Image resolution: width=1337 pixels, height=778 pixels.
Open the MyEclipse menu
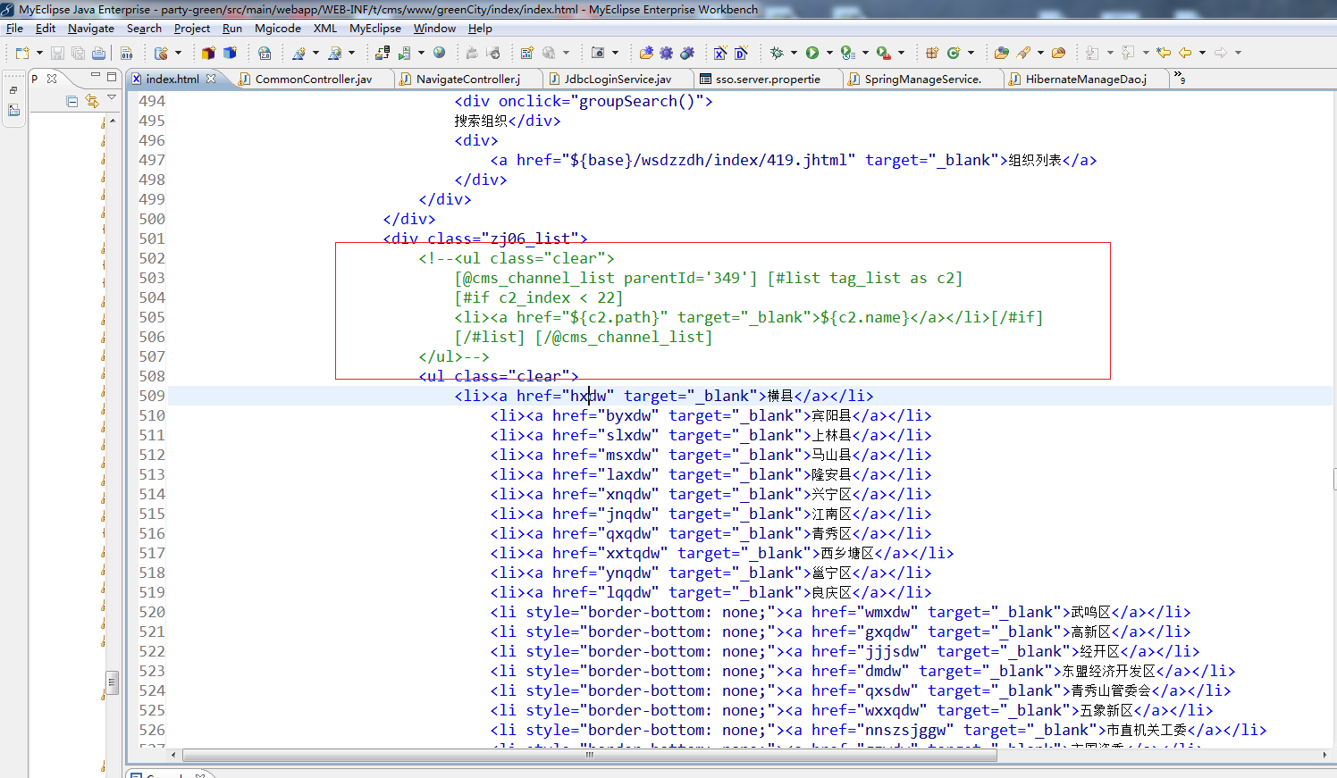coord(374,29)
